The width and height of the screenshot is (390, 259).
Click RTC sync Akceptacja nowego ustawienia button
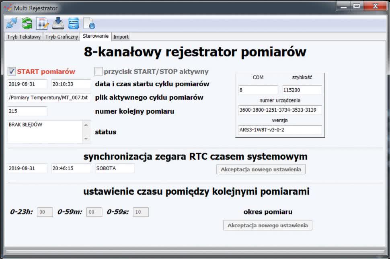coord(261,169)
